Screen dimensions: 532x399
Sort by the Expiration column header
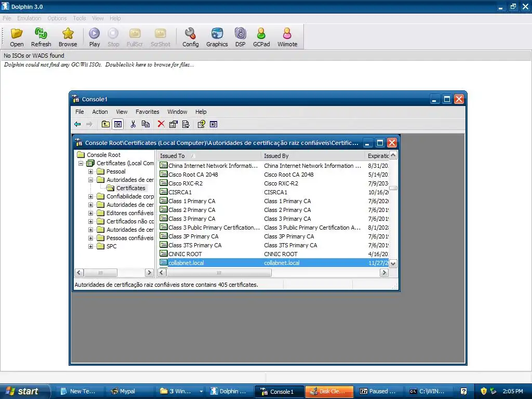coord(377,156)
